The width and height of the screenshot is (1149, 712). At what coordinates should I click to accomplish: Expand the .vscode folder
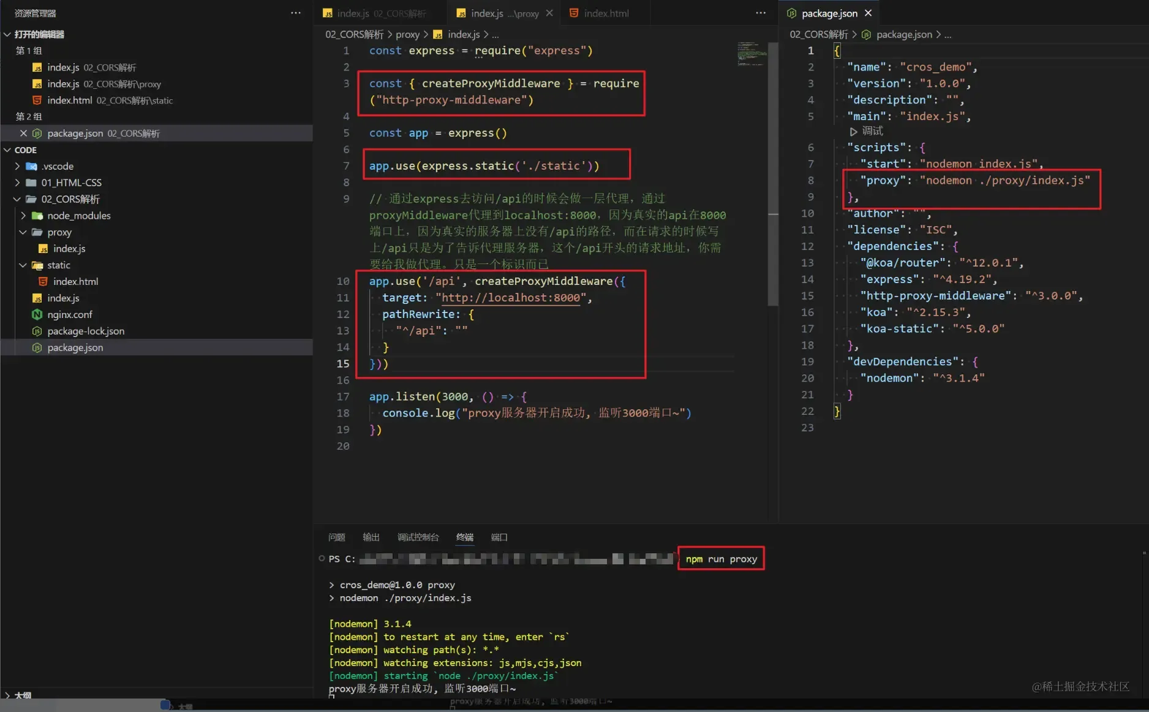tap(17, 166)
